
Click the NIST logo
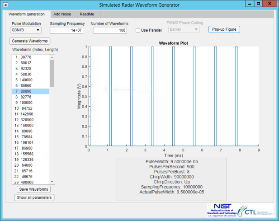222,210
